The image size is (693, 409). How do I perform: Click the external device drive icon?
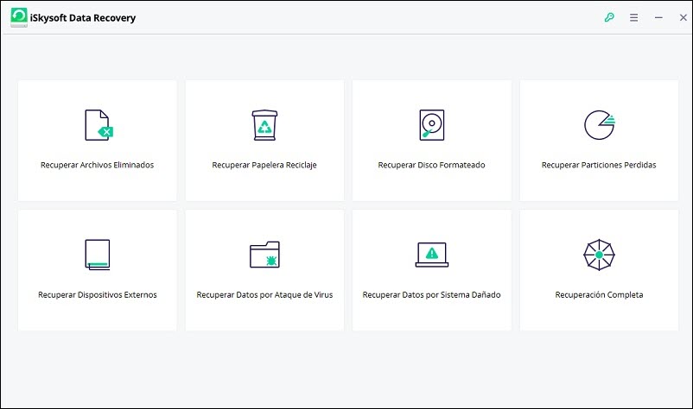click(98, 255)
